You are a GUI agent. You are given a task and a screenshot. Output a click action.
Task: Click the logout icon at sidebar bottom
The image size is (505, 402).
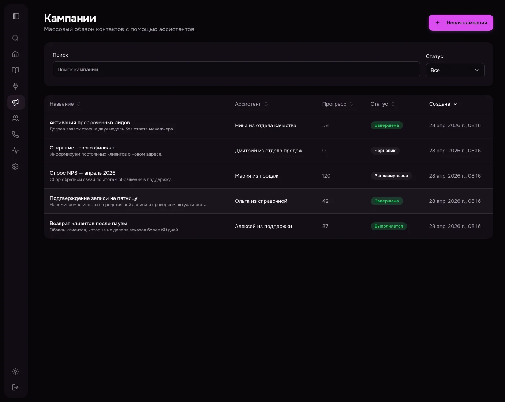[x=15, y=387]
